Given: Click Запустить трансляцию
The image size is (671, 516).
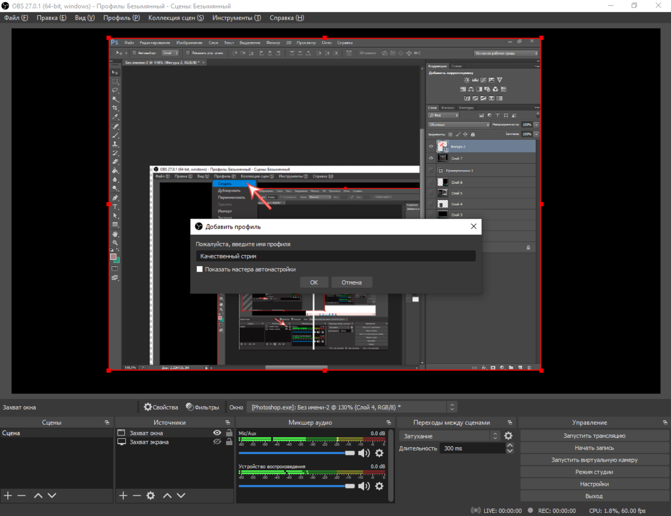Looking at the screenshot, I should (594, 435).
